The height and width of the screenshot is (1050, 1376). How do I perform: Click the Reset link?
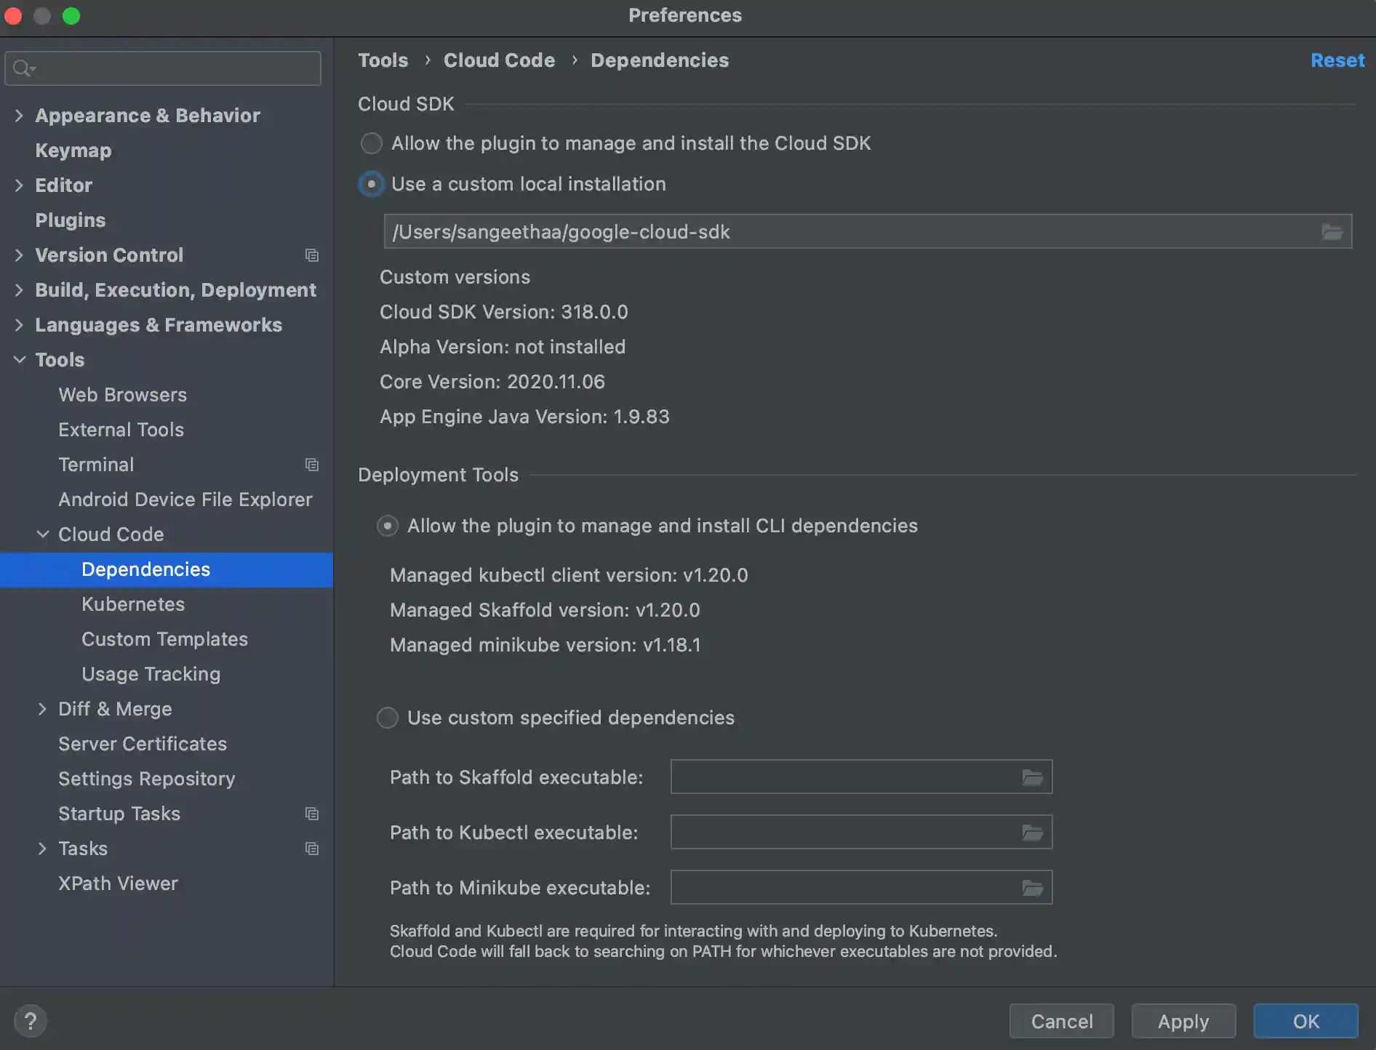pyautogui.click(x=1337, y=60)
